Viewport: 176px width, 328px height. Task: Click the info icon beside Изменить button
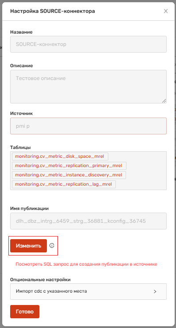(52, 246)
